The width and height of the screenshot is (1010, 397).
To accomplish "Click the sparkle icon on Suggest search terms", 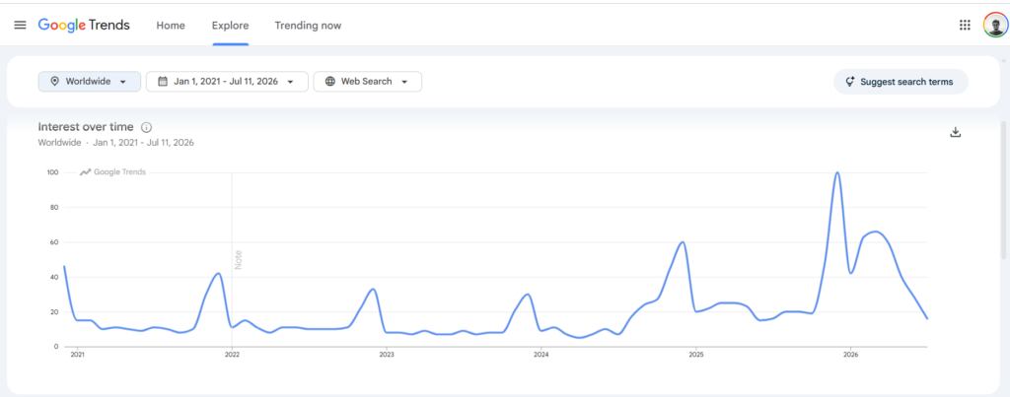I will [x=849, y=82].
